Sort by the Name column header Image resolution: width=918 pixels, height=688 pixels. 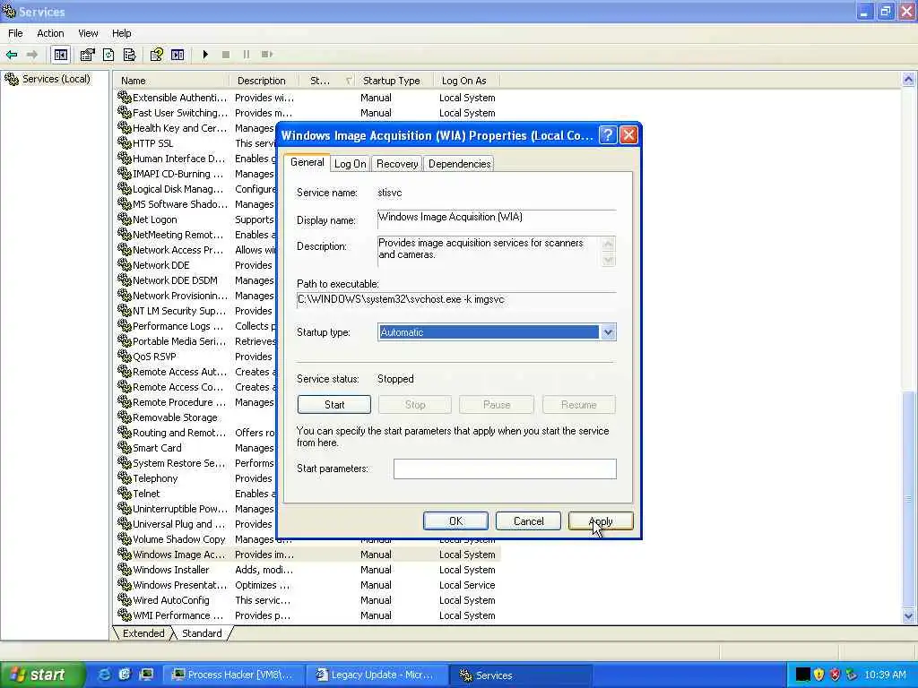click(x=171, y=80)
